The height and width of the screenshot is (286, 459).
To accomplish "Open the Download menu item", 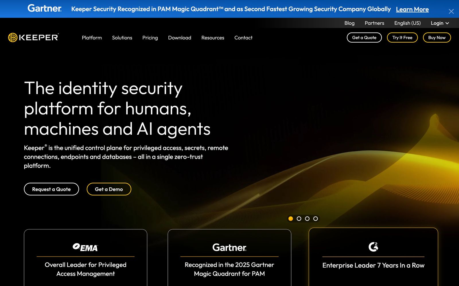I will 180,38.
